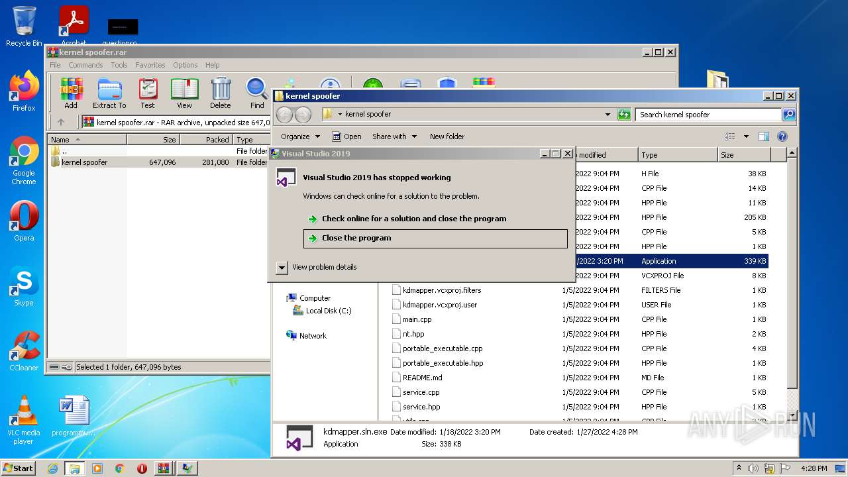Open Opera desktop shortcut
The width and height of the screenshot is (848, 477).
(x=24, y=221)
